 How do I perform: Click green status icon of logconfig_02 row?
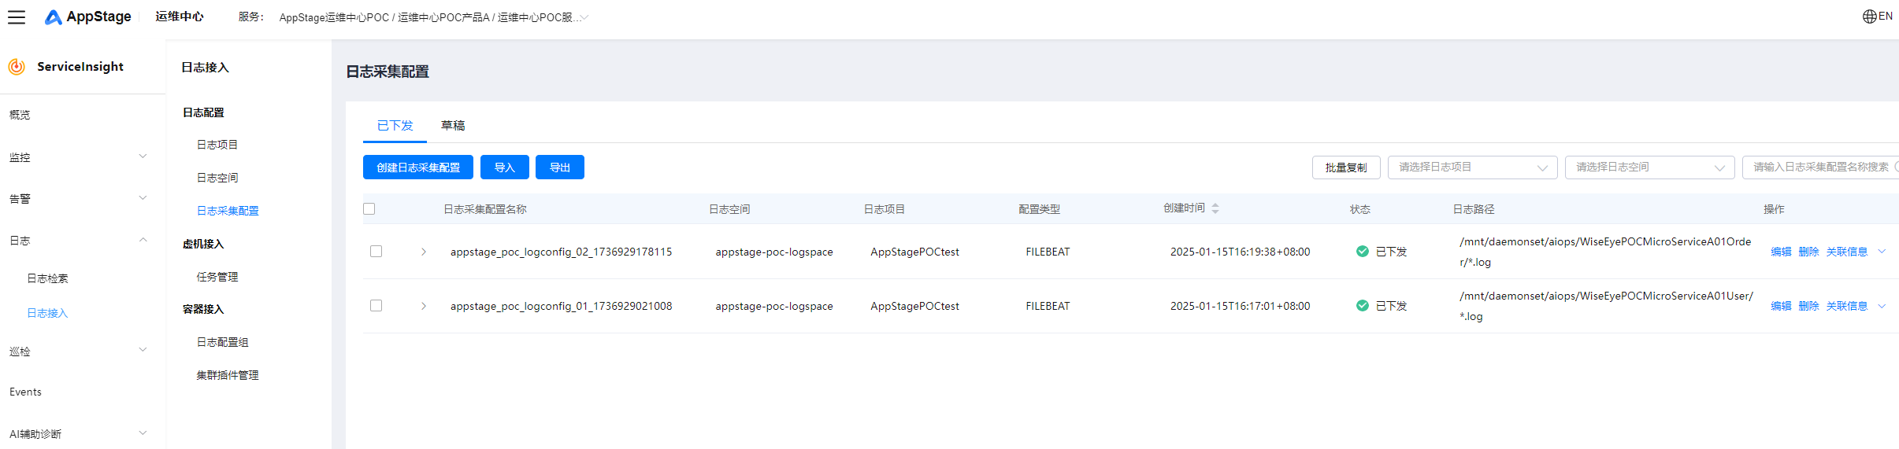[1362, 252]
